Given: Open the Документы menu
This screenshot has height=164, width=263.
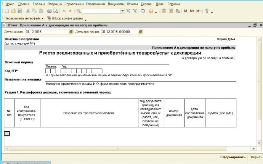Looking at the screenshot, I should (116, 4).
